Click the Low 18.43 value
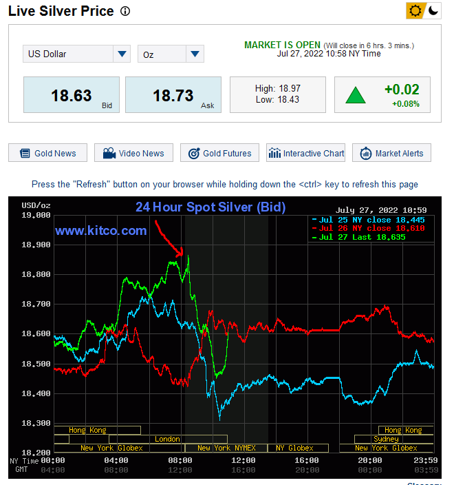Viewport: 454px width, 485px height. pyautogui.click(x=277, y=100)
